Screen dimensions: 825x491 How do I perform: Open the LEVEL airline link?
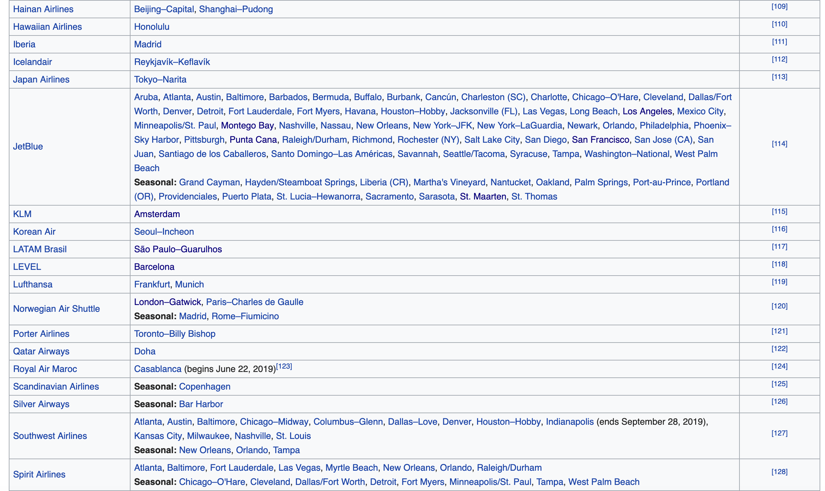(27, 267)
